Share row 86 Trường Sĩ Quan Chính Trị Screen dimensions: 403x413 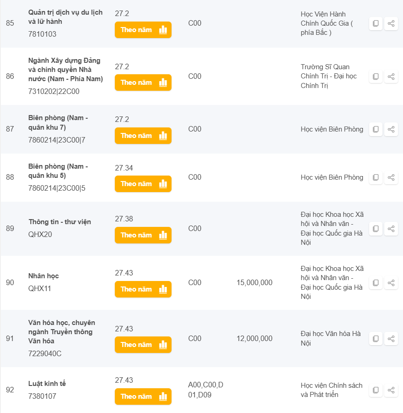pyautogui.click(x=391, y=77)
